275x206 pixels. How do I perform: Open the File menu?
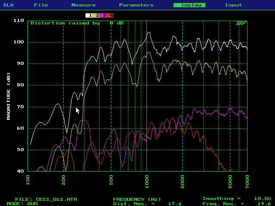click(x=41, y=5)
